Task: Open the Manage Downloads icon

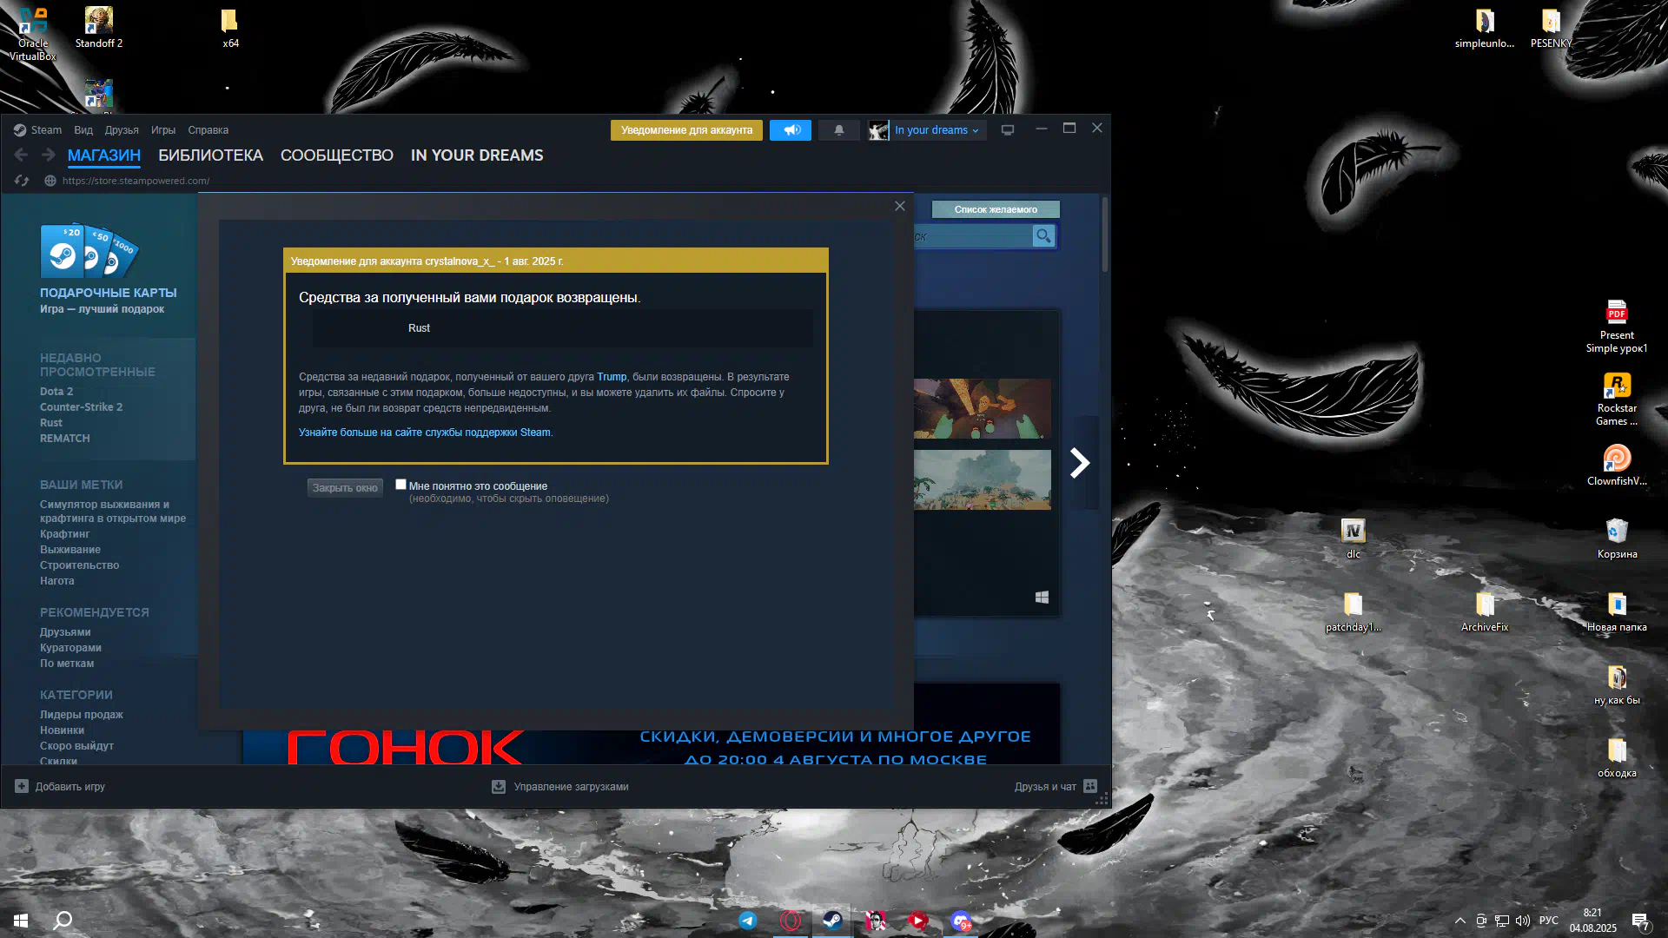Action: point(499,787)
